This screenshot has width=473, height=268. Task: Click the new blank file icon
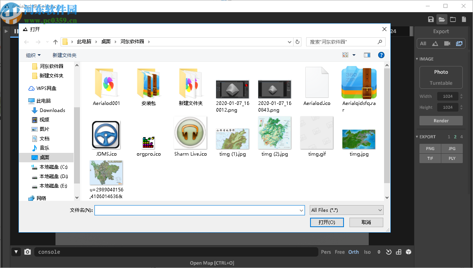pos(453,20)
